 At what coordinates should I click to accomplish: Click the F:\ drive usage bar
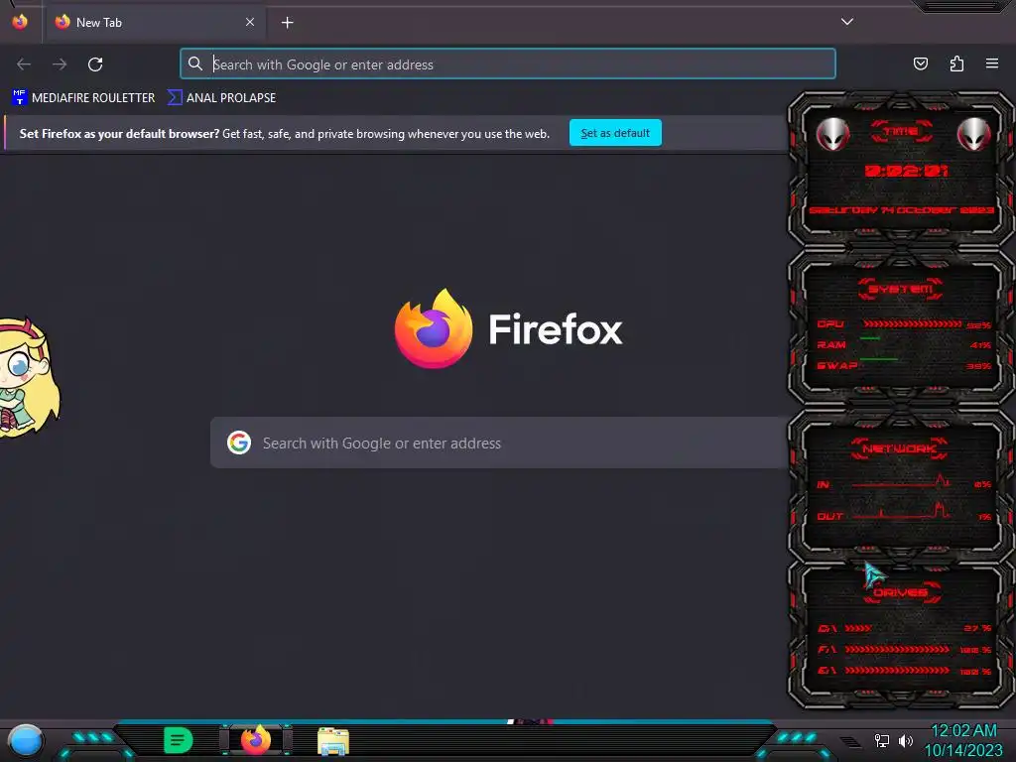pyautogui.click(x=897, y=649)
